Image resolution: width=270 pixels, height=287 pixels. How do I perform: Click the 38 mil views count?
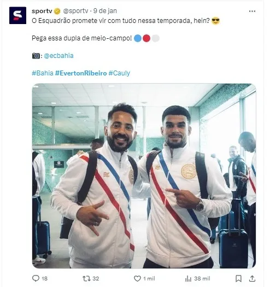[x=202, y=279]
